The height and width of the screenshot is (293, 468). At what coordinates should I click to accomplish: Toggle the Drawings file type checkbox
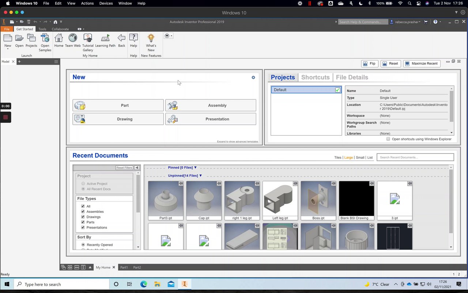[x=83, y=217]
